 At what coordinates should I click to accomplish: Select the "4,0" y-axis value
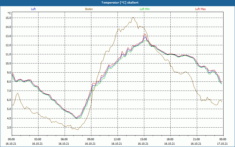tap(9, 118)
